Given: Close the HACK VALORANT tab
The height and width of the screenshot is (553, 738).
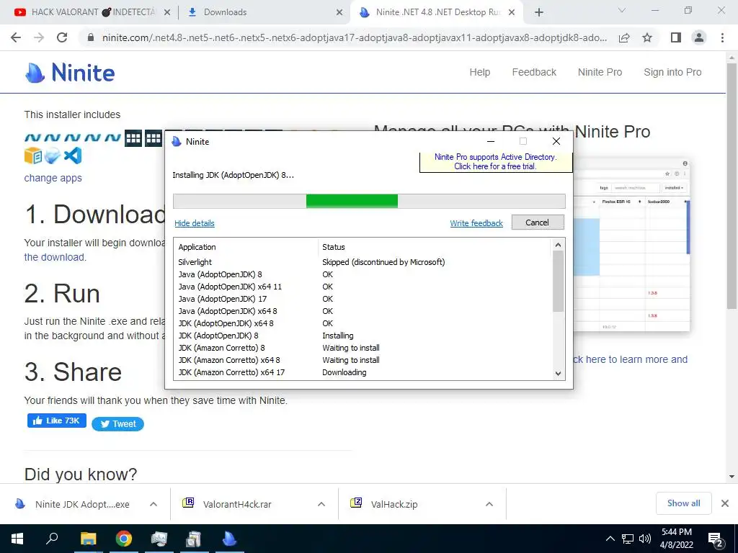Looking at the screenshot, I should pyautogui.click(x=167, y=13).
